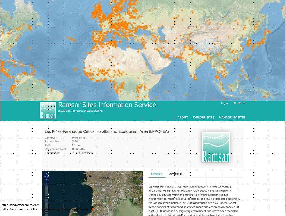Image resolution: width=286 pixels, height=216 pixels.
Task: Open the EXPLORE SITES menu
Action: tap(203, 118)
